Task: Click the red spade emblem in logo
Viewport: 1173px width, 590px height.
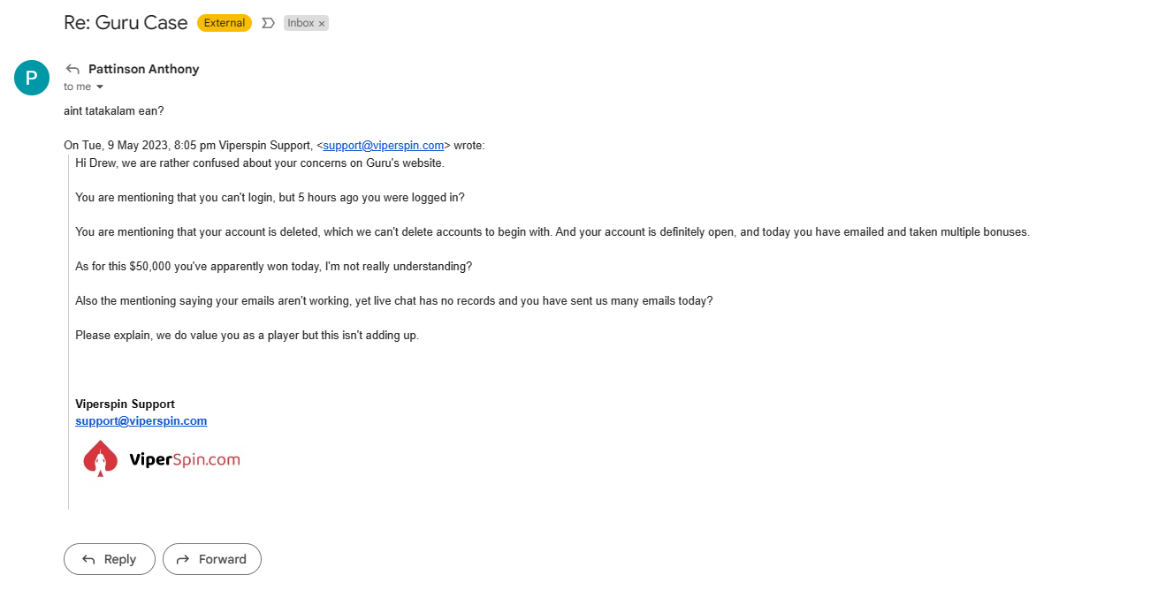Action: coord(101,458)
